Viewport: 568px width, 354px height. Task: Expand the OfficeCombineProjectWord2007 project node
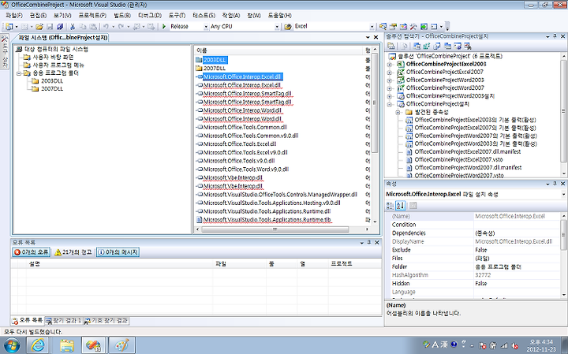[x=390, y=88]
